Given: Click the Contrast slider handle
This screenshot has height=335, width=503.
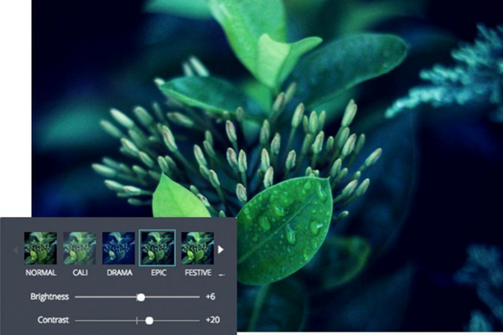Looking at the screenshot, I should [149, 321].
